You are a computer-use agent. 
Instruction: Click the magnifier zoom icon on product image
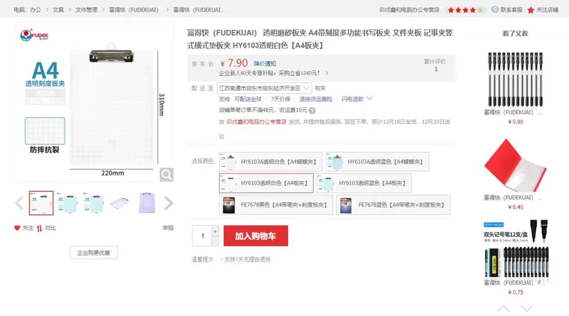point(166,175)
